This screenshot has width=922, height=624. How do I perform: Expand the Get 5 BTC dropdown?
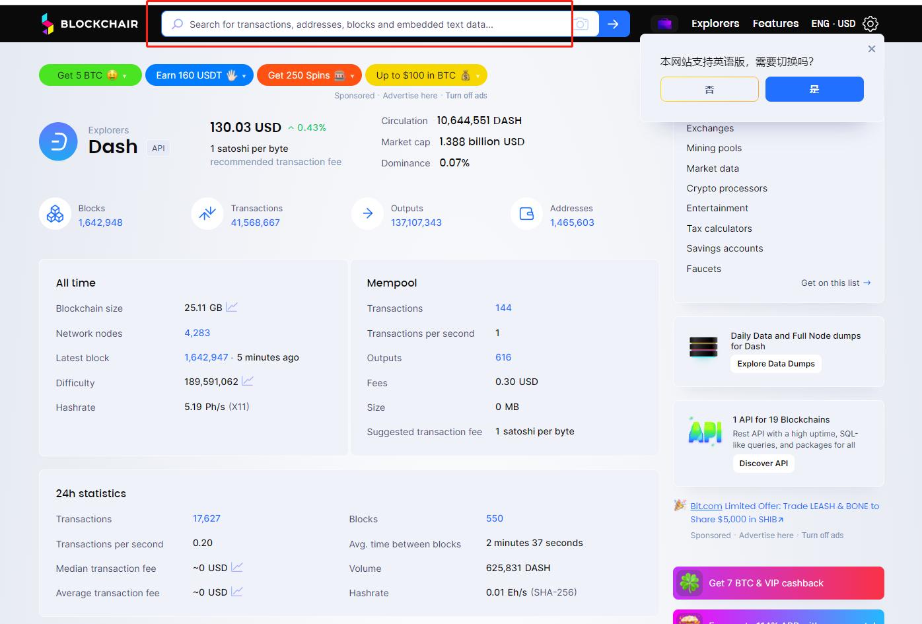[124, 76]
